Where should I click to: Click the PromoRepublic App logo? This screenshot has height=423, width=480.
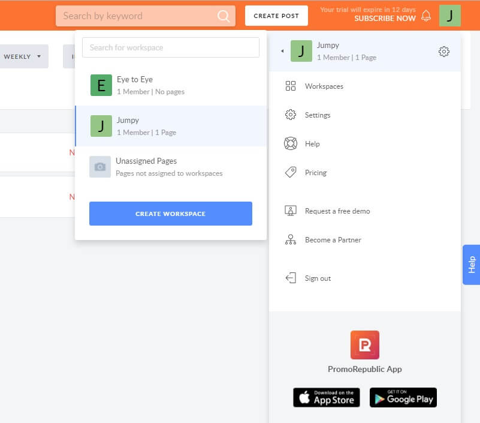click(364, 345)
